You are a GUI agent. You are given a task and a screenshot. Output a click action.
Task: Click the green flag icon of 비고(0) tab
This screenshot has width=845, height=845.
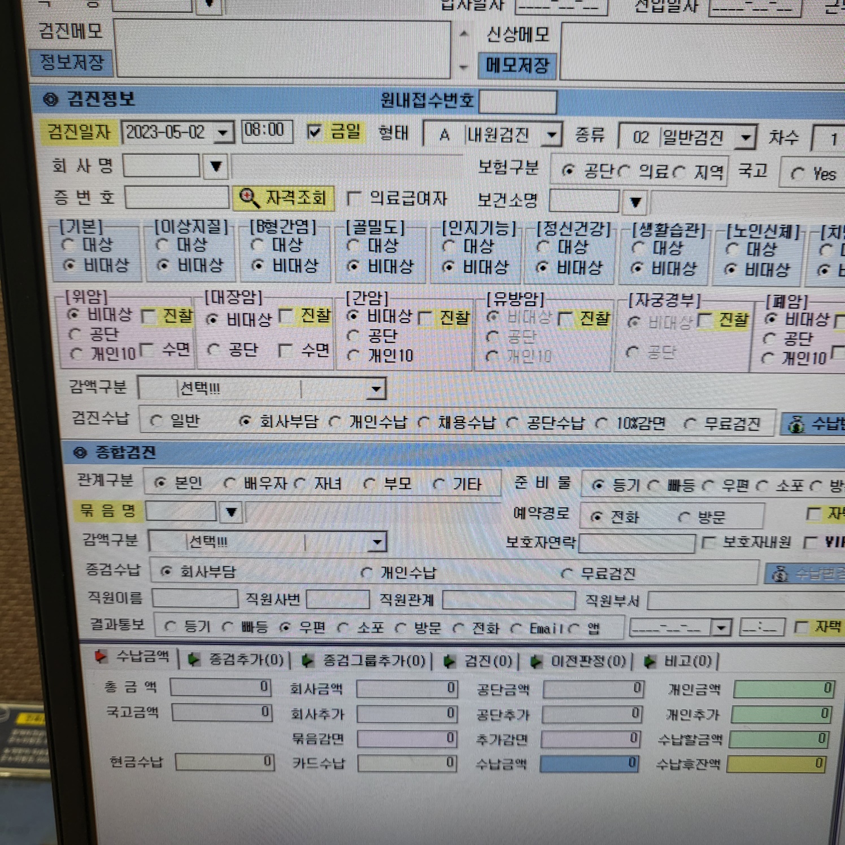[650, 661]
